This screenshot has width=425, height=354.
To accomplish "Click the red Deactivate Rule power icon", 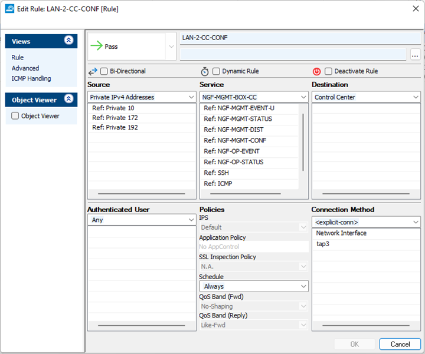I will [317, 71].
